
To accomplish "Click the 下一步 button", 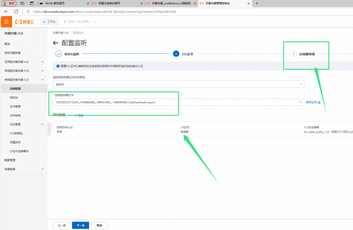I will pos(80,225).
